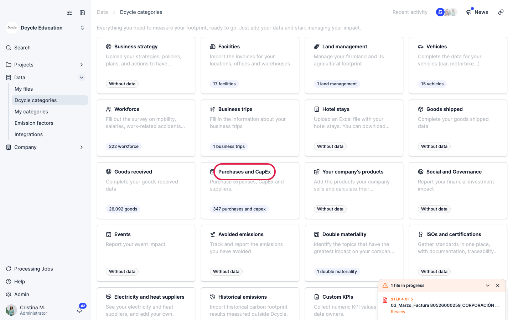
Task: Click the Dcycle Education logo
Action: (12, 28)
